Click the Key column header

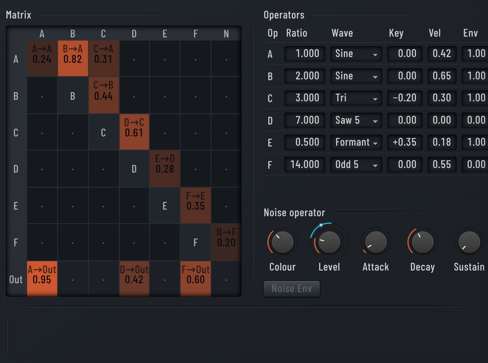point(396,34)
